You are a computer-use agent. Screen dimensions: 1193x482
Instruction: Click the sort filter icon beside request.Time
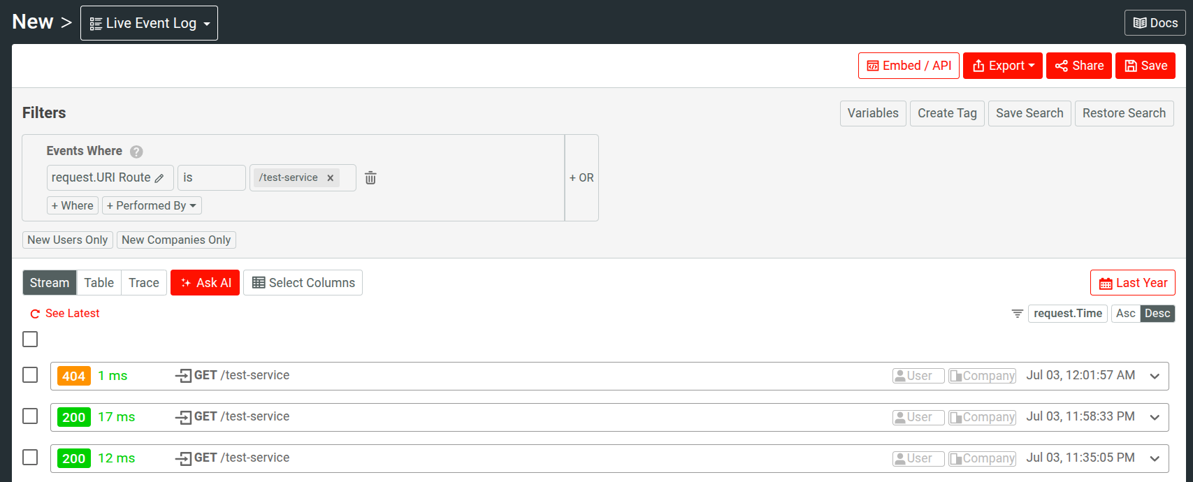coord(1018,314)
